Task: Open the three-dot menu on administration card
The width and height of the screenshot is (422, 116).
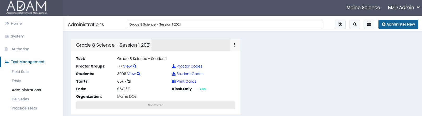Action: click(234, 45)
